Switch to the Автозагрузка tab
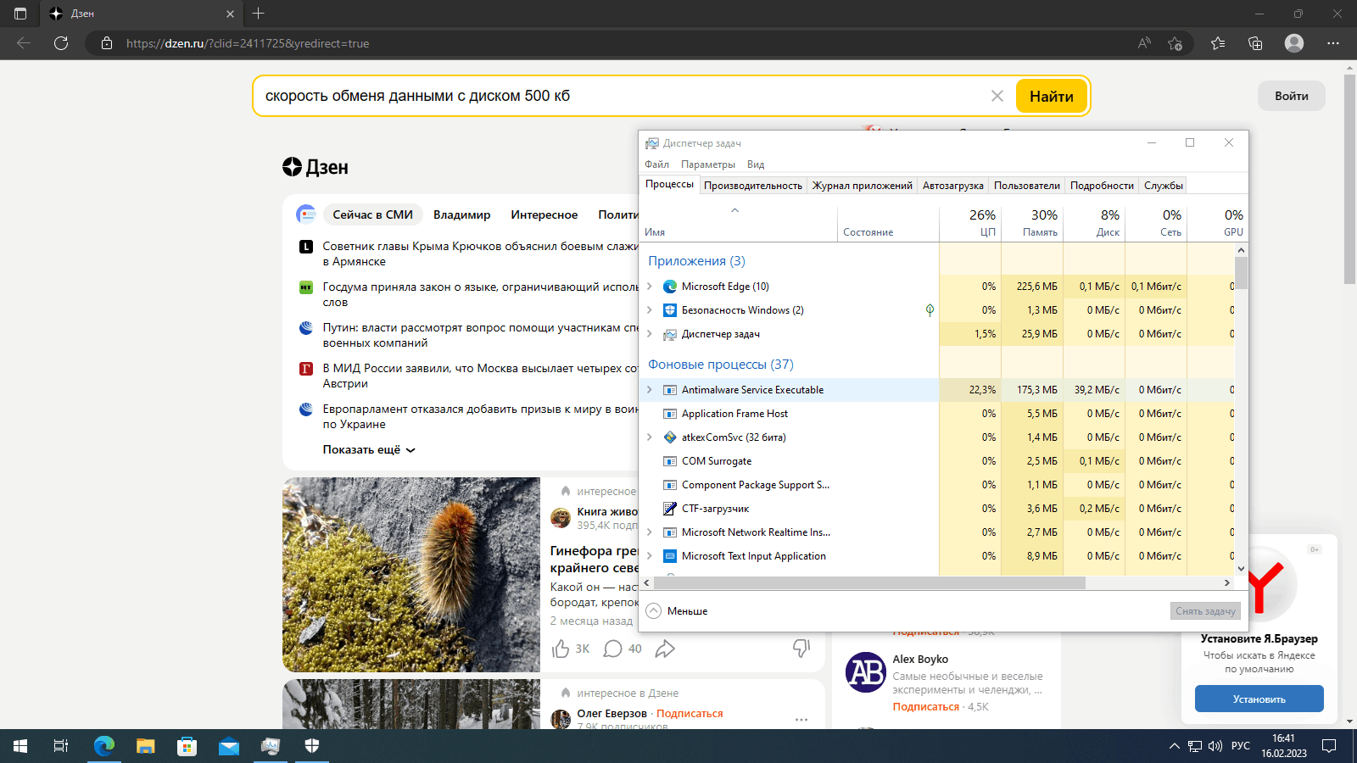 tap(953, 186)
